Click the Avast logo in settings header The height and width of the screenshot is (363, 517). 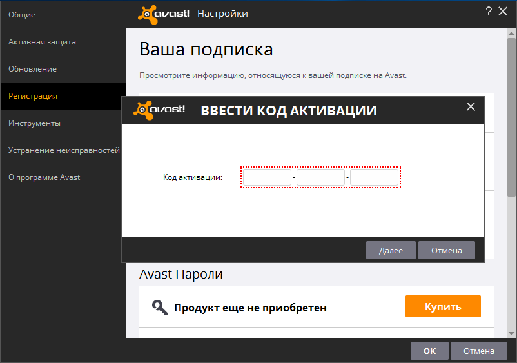point(164,14)
